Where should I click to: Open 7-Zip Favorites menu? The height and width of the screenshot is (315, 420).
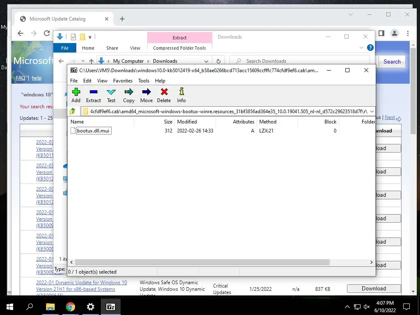[123, 81]
